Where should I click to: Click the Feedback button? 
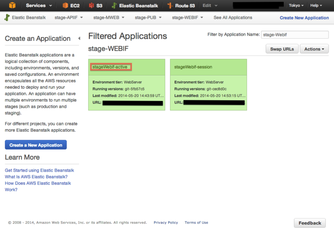[310, 223]
